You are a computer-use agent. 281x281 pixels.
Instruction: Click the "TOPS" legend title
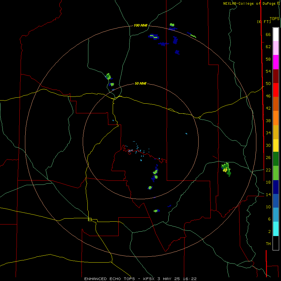[274, 18]
